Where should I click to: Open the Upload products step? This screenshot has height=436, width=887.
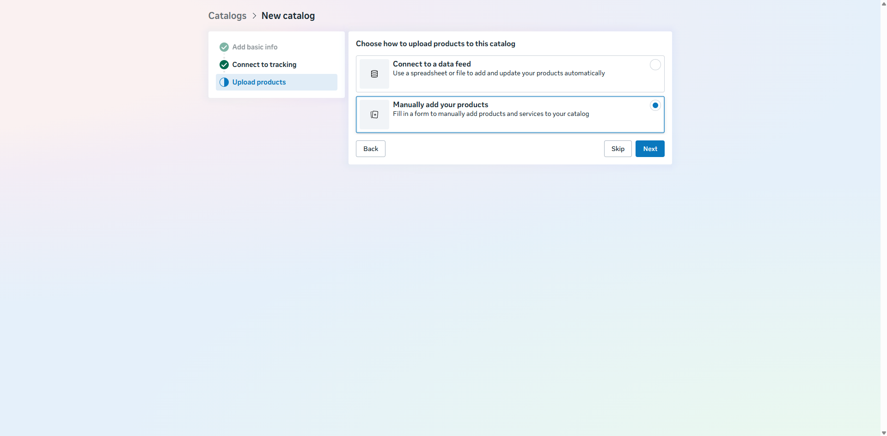pyautogui.click(x=276, y=82)
